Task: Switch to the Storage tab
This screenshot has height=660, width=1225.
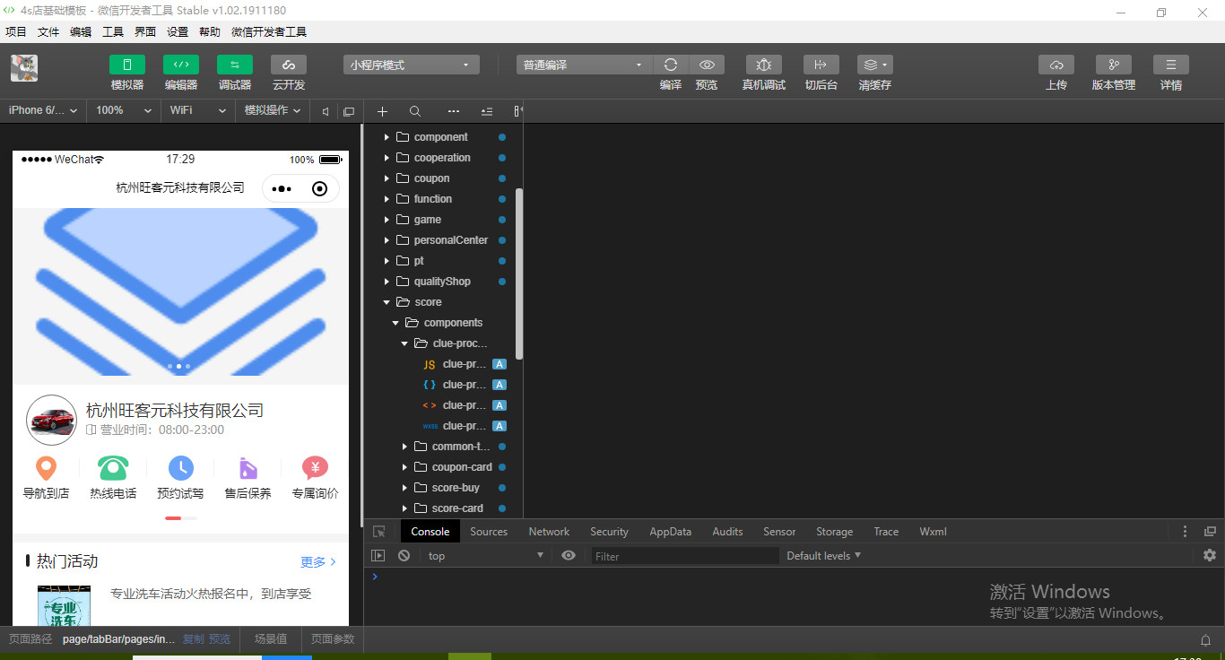Action: [834, 532]
